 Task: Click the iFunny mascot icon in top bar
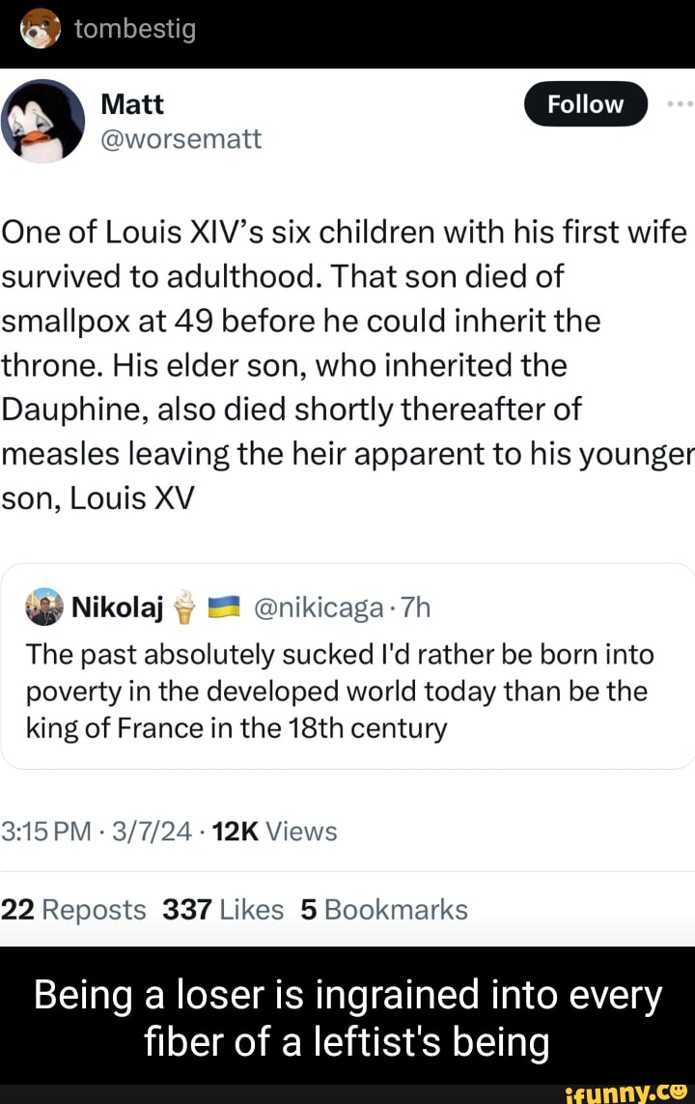pyautogui.click(x=39, y=31)
